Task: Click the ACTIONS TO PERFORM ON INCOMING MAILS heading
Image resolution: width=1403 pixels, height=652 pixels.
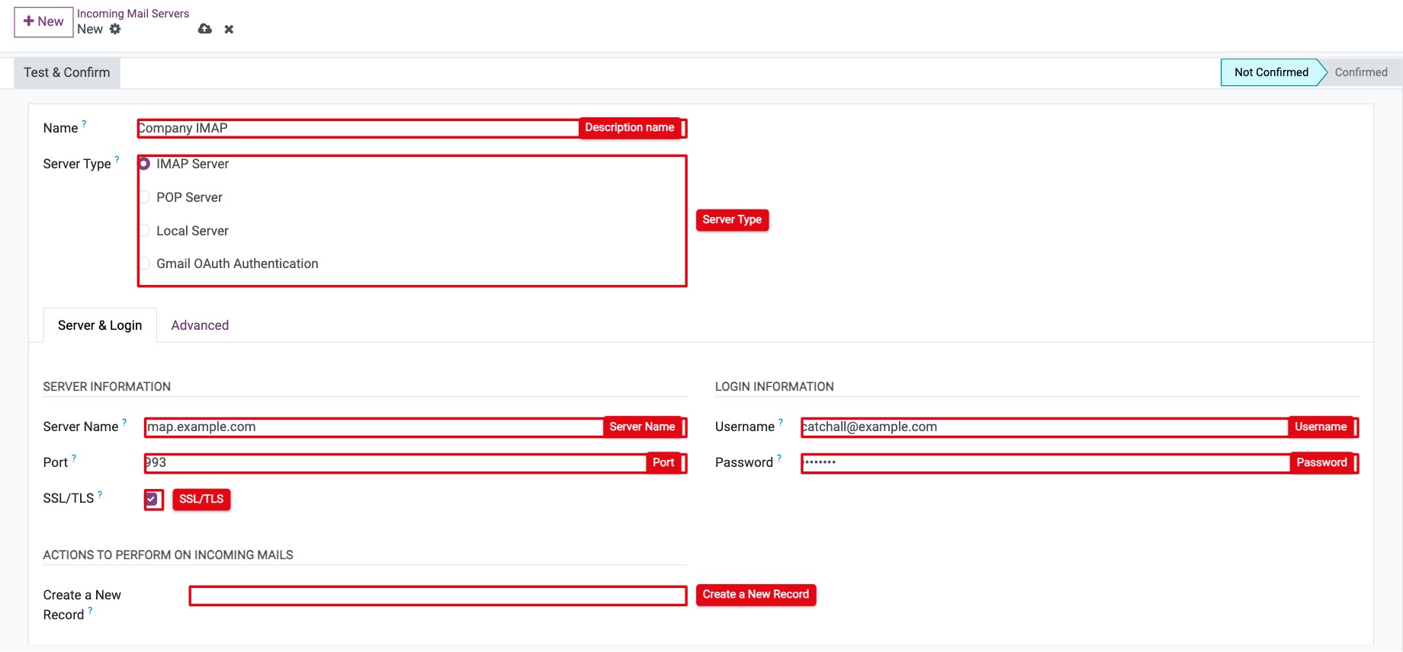Action: (169, 555)
